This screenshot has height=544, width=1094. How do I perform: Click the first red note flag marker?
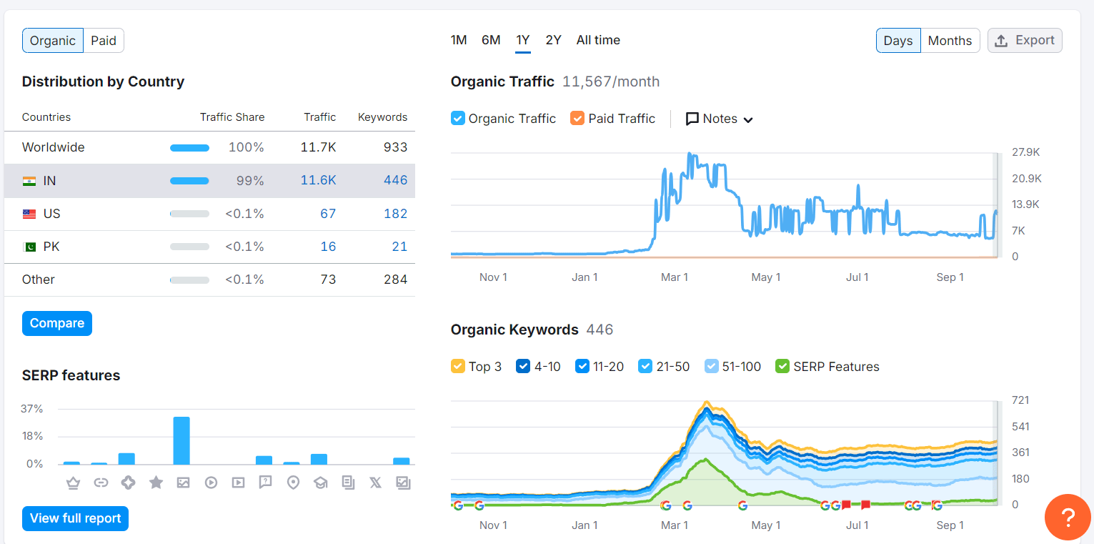click(x=846, y=505)
